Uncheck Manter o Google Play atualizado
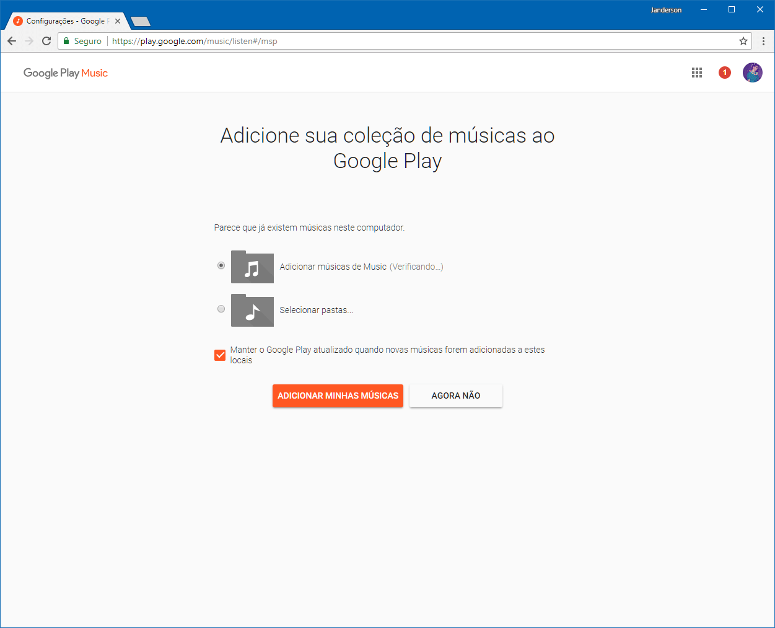 (220, 355)
